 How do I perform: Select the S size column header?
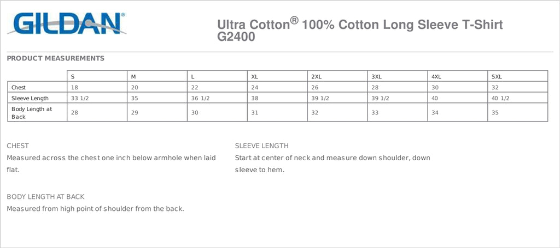(73, 76)
